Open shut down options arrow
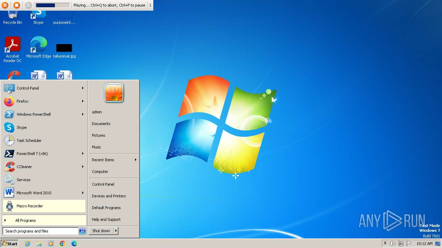The height and width of the screenshot is (248, 442). pos(116,231)
